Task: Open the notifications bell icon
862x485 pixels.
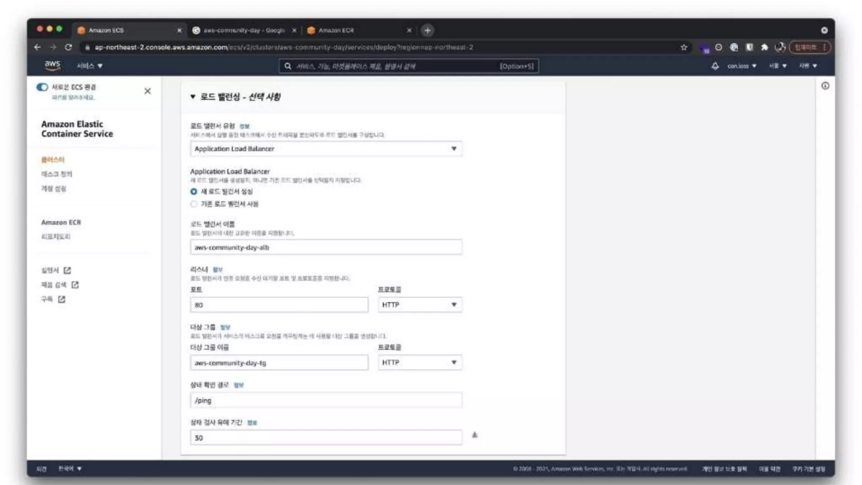Action: (715, 66)
